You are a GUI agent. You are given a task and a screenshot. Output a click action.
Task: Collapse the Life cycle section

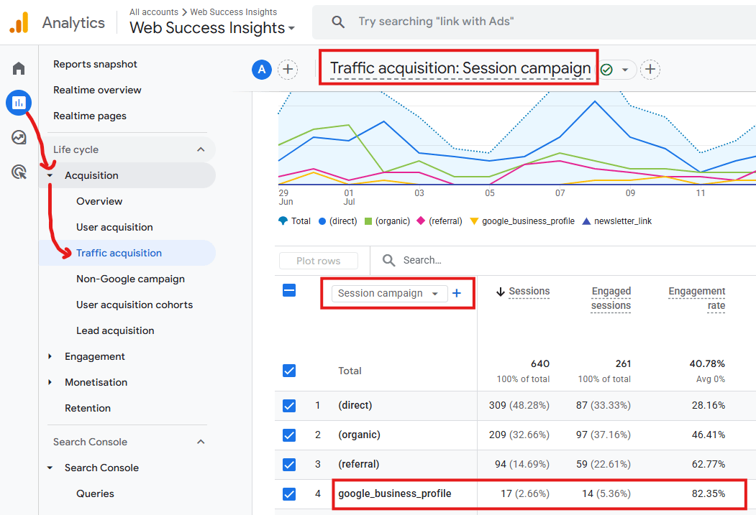tap(201, 149)
